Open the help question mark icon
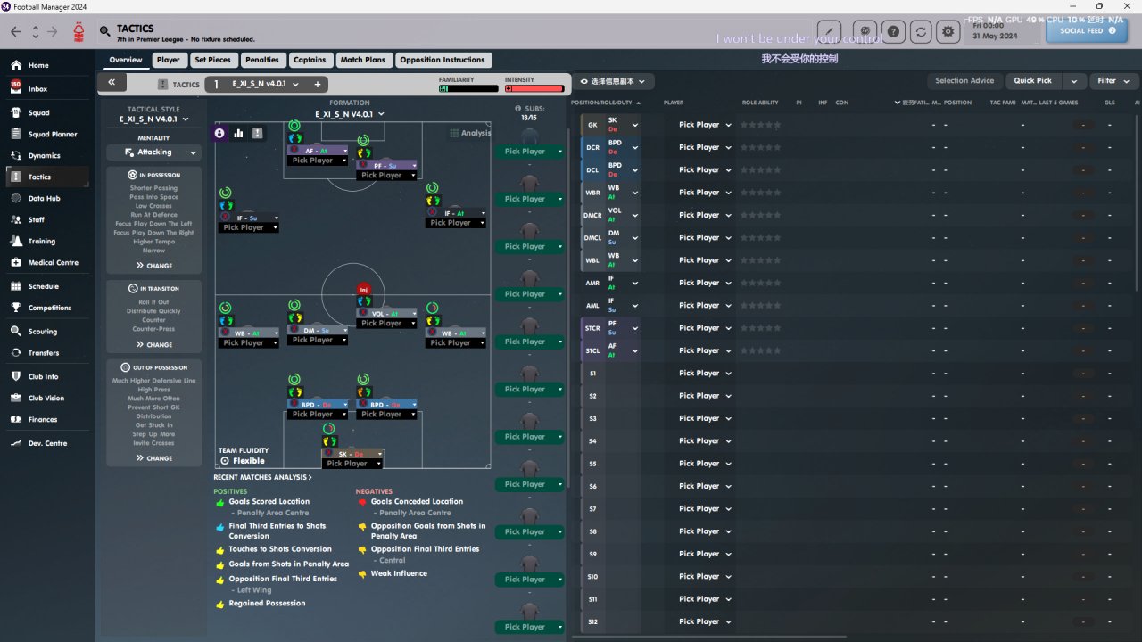The image size is (1142, 642). pos(894,31)
